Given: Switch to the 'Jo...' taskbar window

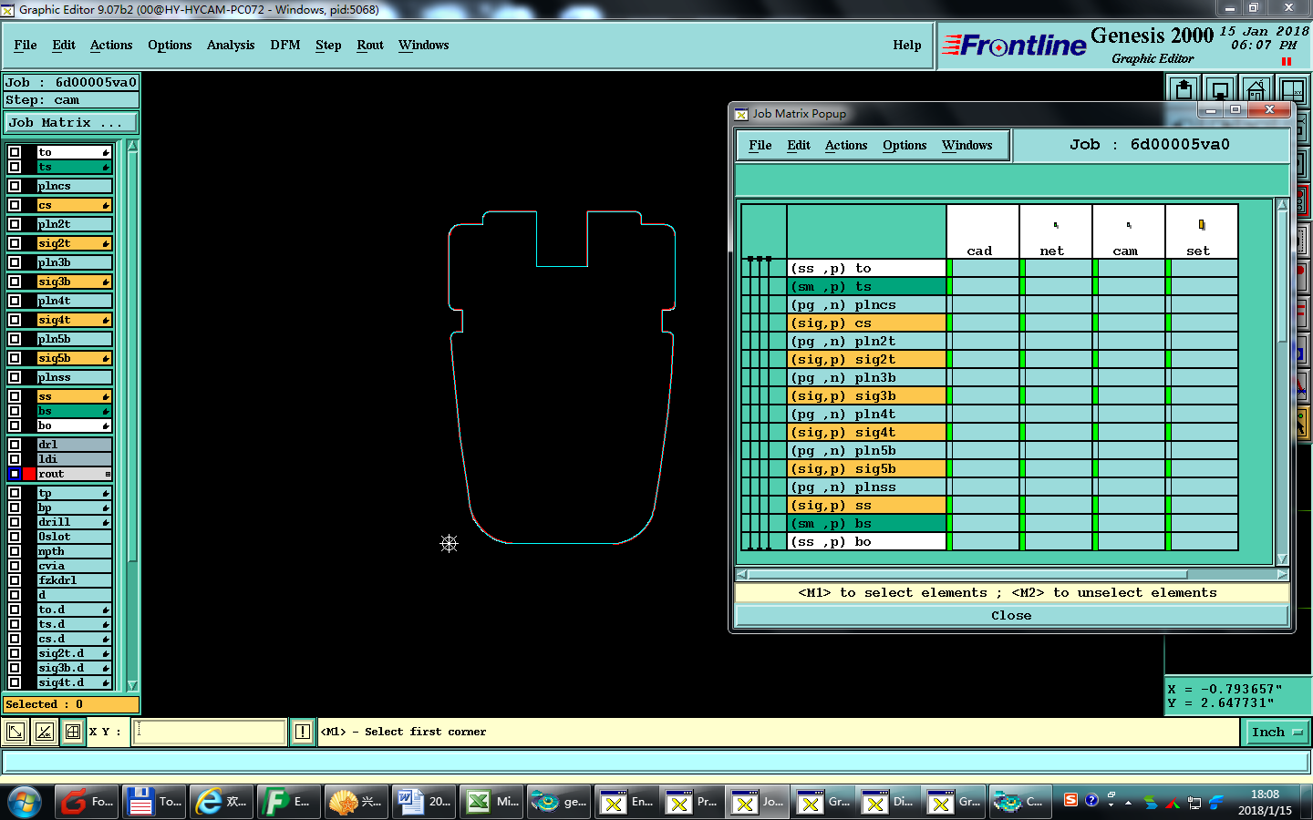Looking at the screenshot, I should click(x=759, y=802).
